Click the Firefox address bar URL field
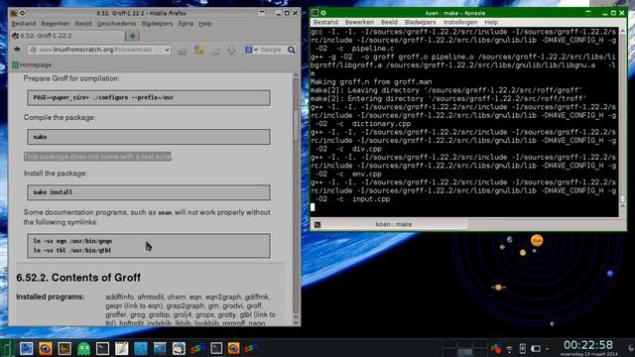This screenshot has width=635, height=357. pos(99,50)
